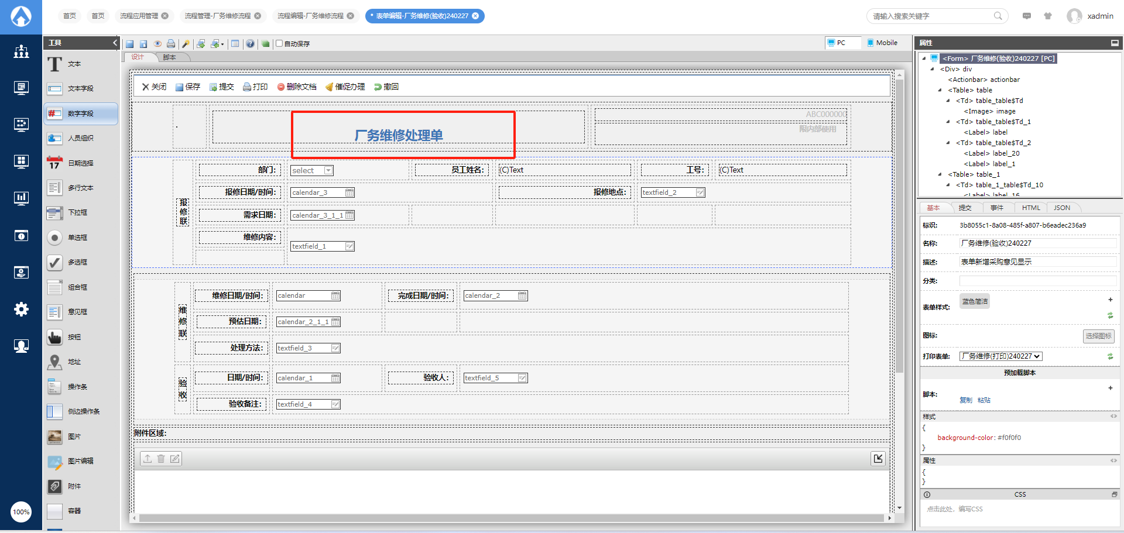Pick the 数字字段 number field tool

click(81, 114)
